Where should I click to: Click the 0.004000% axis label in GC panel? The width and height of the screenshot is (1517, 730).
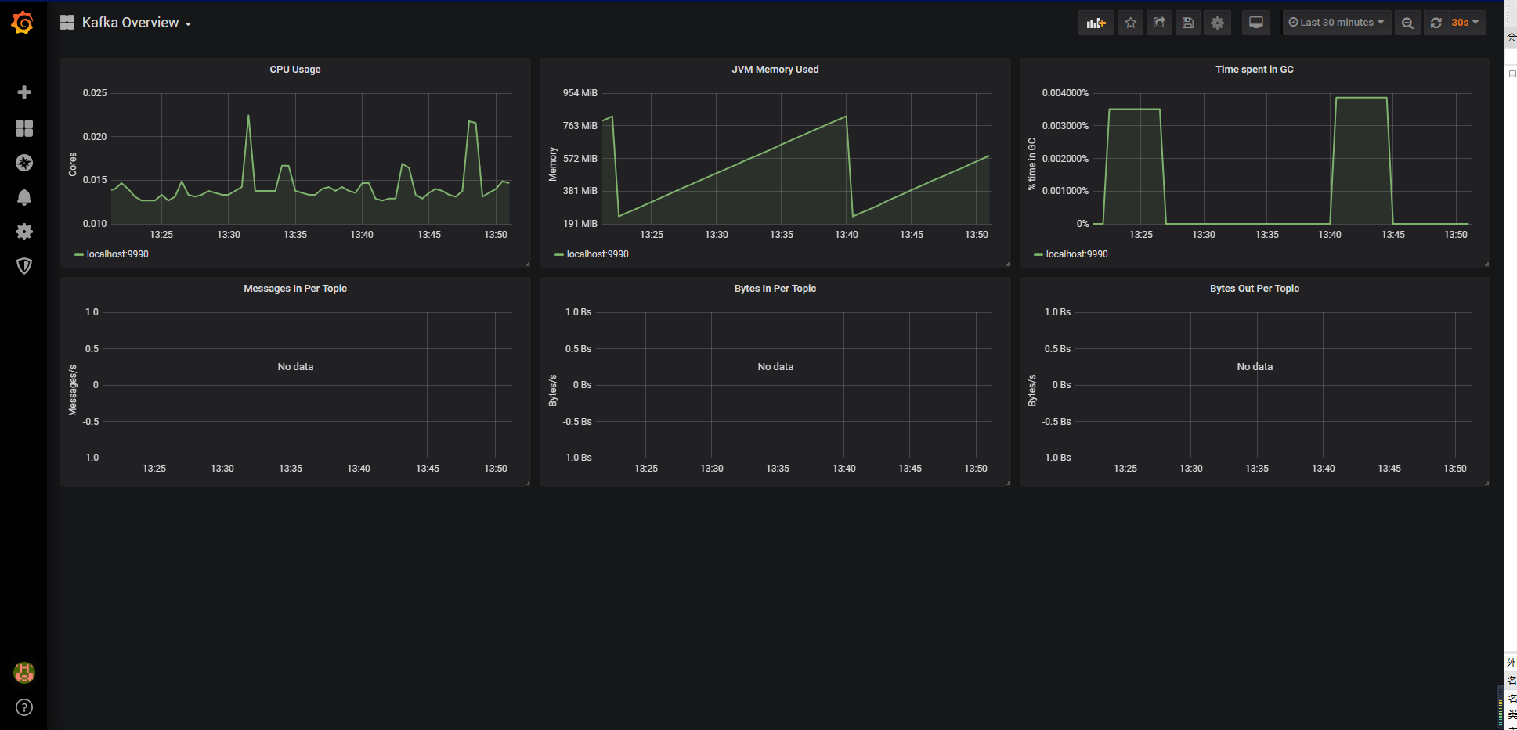(x=1065, y=93)
